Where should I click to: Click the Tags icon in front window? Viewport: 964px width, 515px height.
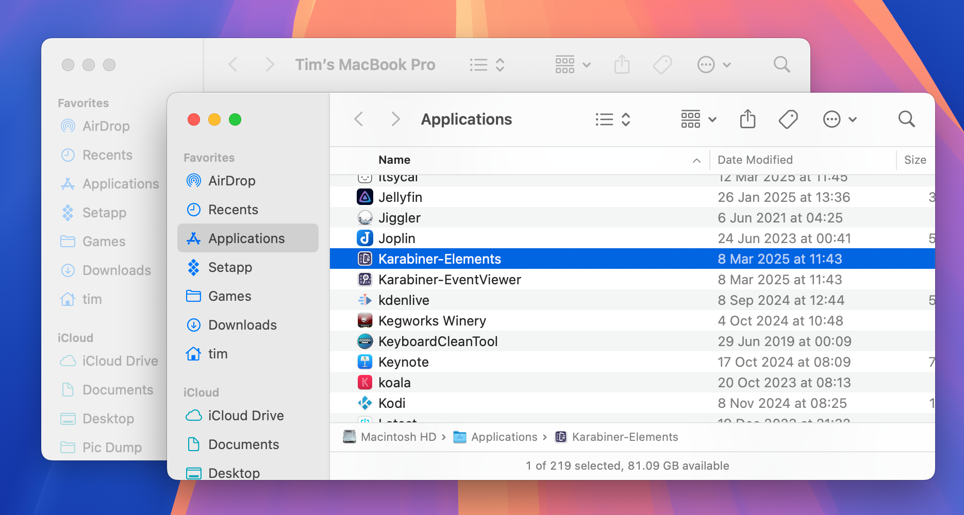tap(788, 119)
